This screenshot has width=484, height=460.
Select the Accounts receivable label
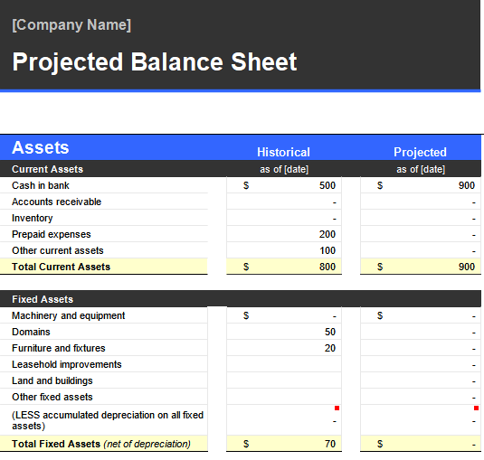coord(56,202)
